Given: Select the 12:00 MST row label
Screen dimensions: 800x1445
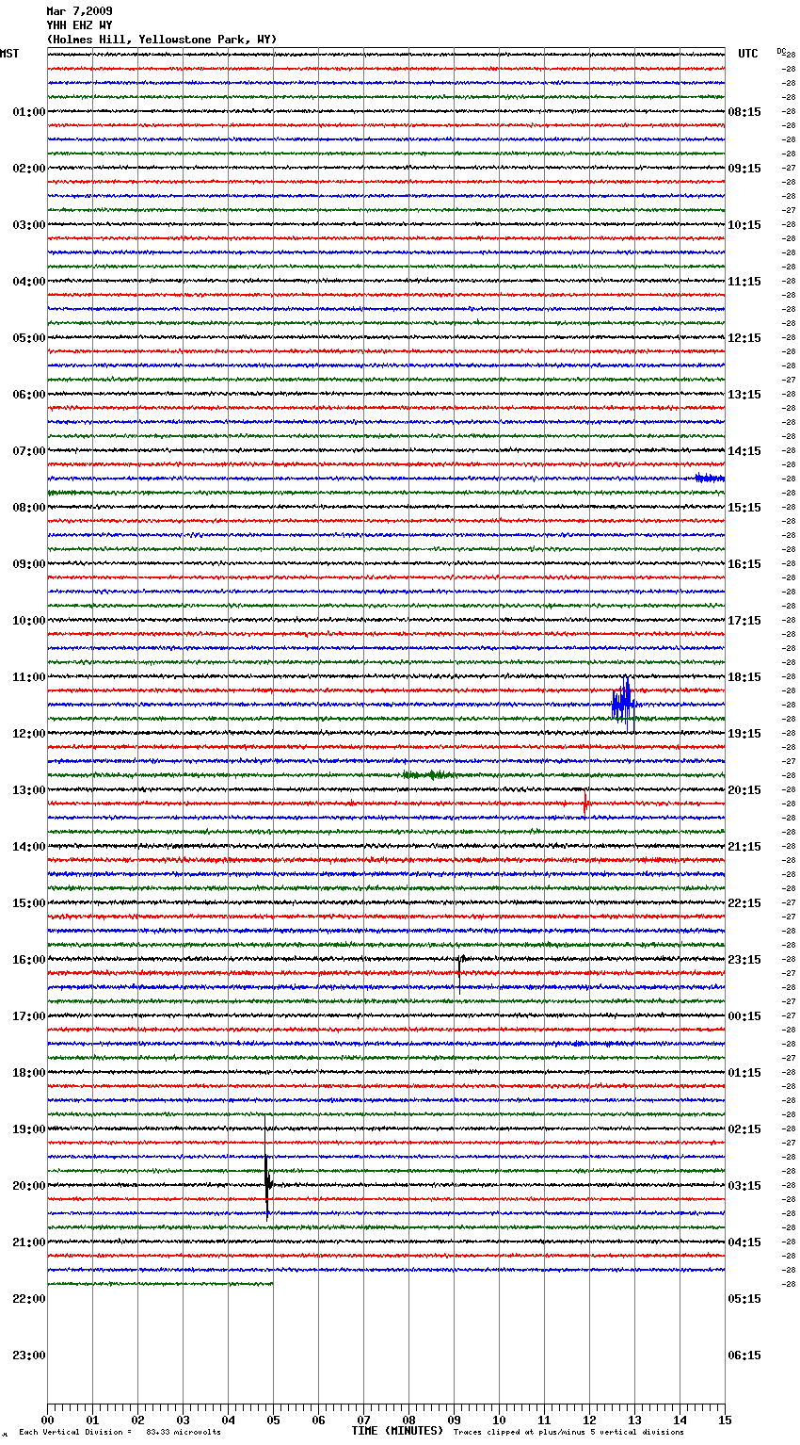Looking at the screenshot, I should click(x=29, y=734).
